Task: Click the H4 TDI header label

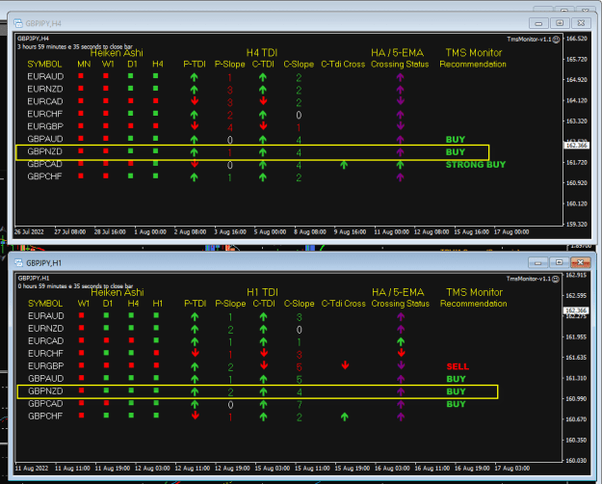Action: 262,53
